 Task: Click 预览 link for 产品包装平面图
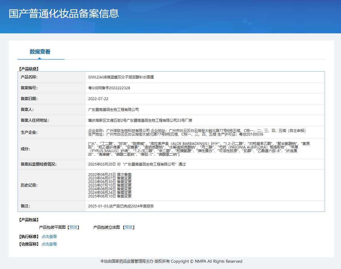click(73, 227)
